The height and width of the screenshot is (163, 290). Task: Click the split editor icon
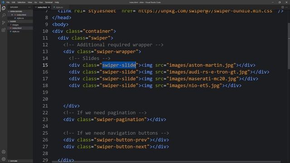(x=283, y=7)
